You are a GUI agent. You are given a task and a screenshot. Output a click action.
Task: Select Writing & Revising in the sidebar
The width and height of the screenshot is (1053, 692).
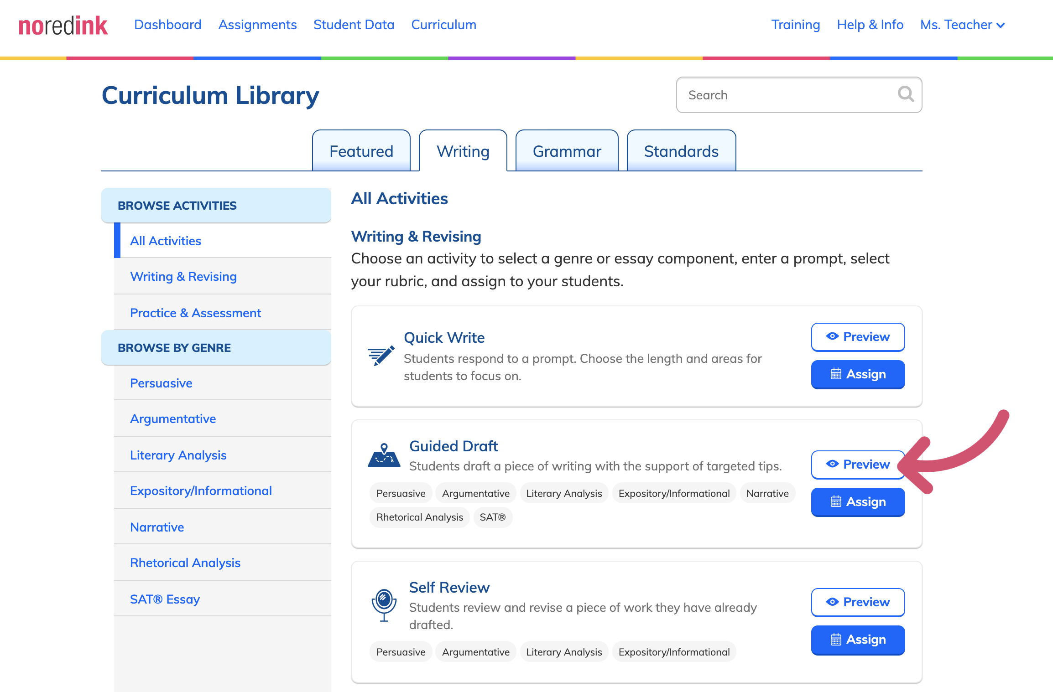pyautogui.click(x=223, y=276)
